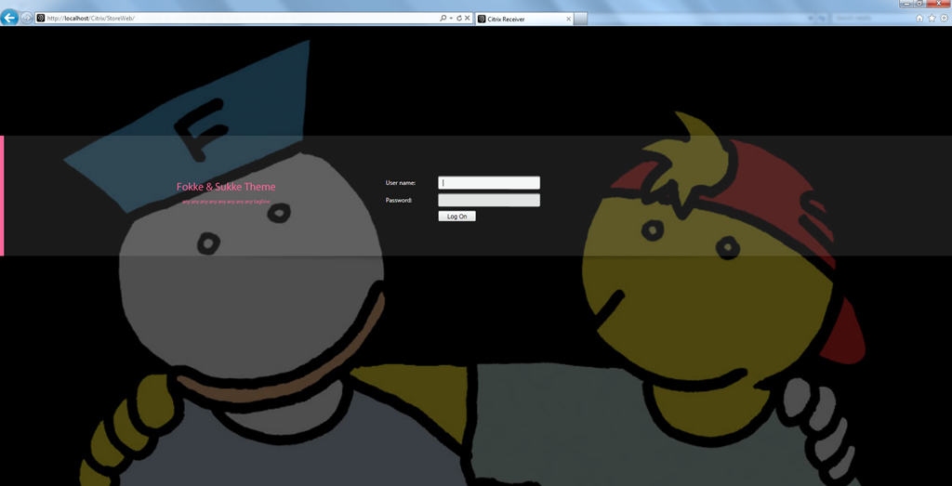Click the localhost URL in address bar
The width and height of the screenshot is (952, 486).
pos(90,19)
